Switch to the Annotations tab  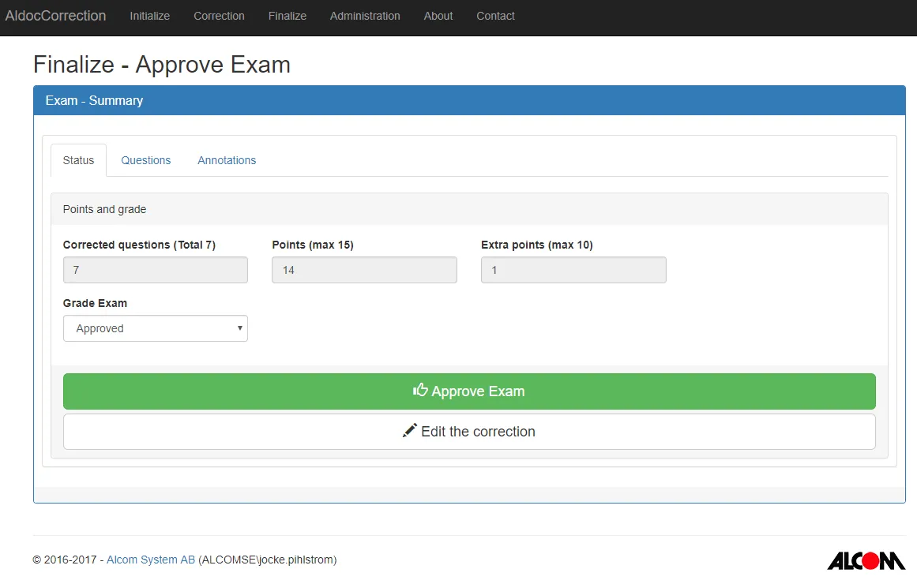(227, 160)
